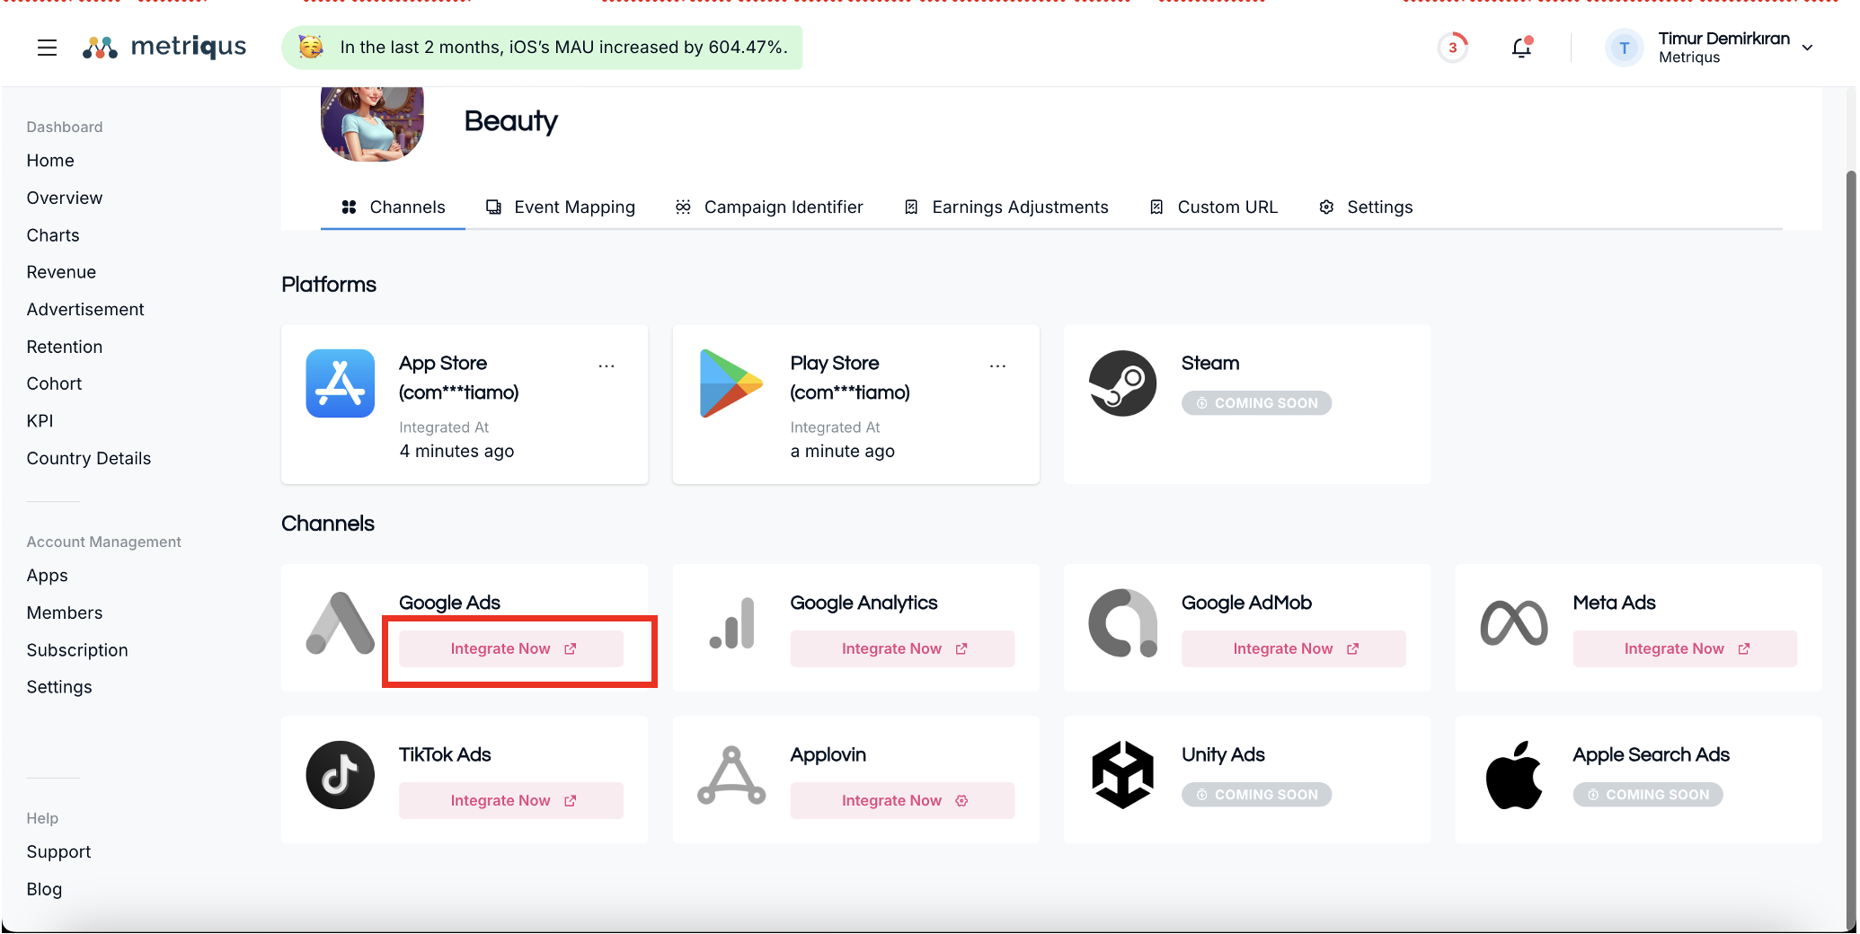This screenshot has height=934, width=1860.
Task: Click the Unity Ads cube logo
Action: (1123, 775)
